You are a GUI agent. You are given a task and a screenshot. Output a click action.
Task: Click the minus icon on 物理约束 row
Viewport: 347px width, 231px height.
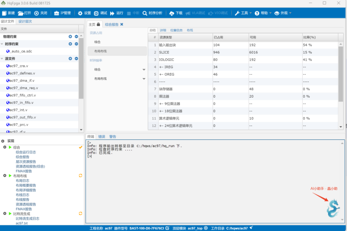[76, 37]
